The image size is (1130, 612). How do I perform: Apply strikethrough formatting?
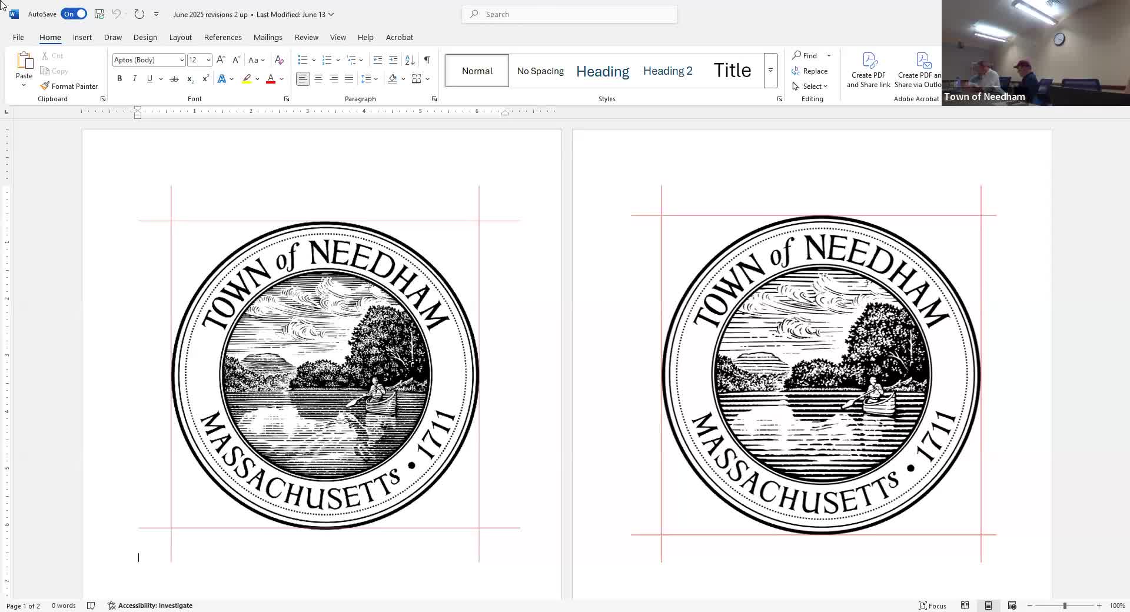point(174,78)
